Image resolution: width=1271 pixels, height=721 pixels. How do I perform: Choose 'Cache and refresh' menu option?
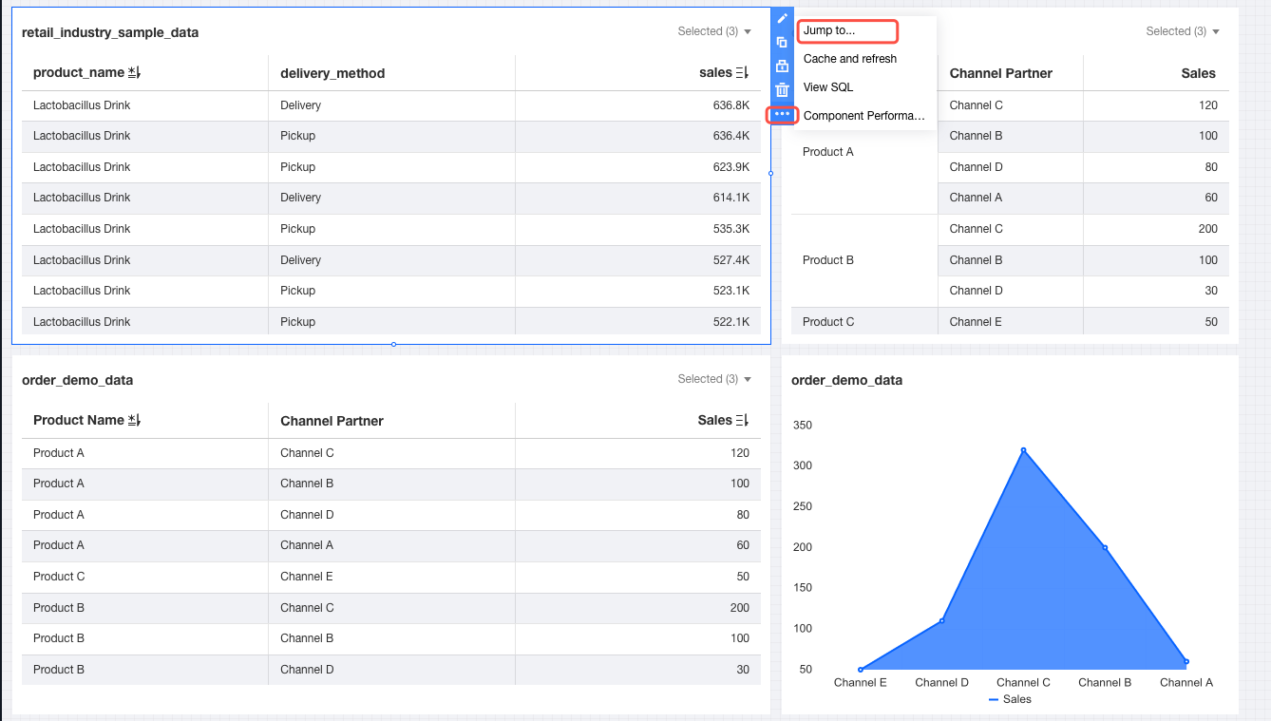[x=850, y=59]
